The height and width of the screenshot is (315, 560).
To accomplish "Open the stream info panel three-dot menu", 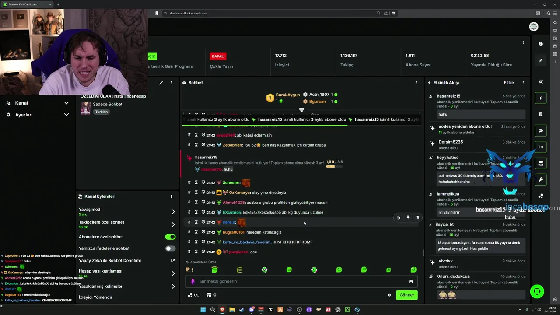I will (171, 83).
